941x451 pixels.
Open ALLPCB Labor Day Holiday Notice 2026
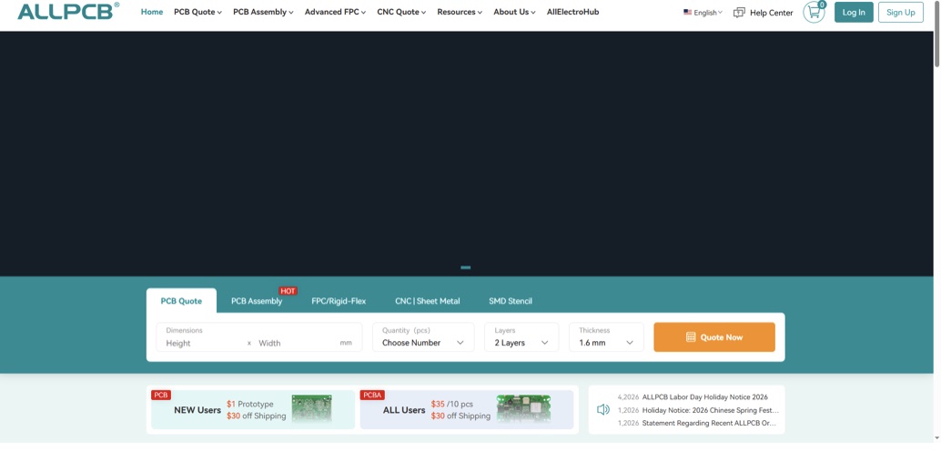click(705, 397)
